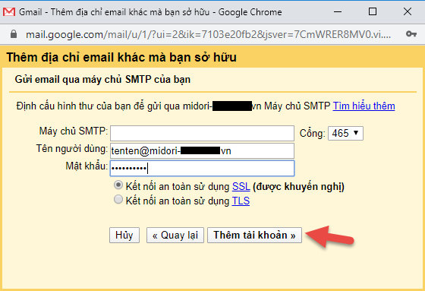Click the 'Tên người dùng:' label
425x291 pixels.
click(72, 149)
